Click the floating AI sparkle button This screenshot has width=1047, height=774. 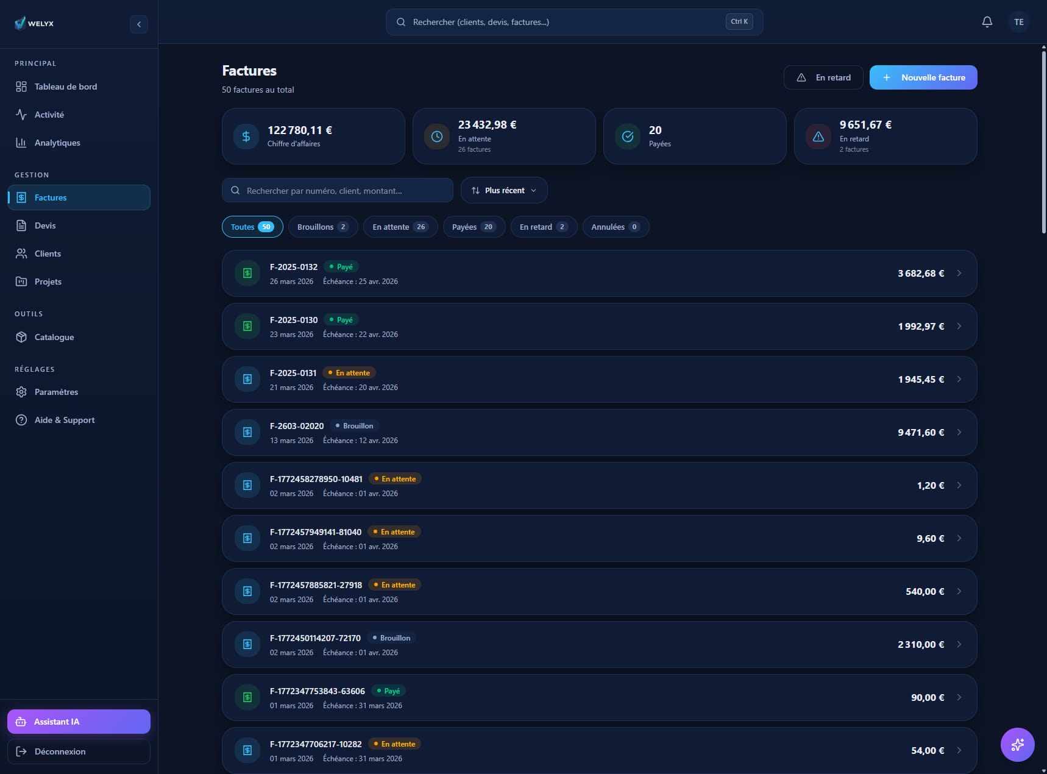click(x=1018, y=745)
